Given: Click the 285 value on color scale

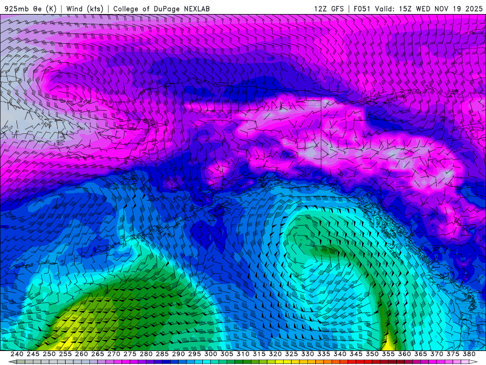Looking at the screenshot, I should [x=162, y=354].
